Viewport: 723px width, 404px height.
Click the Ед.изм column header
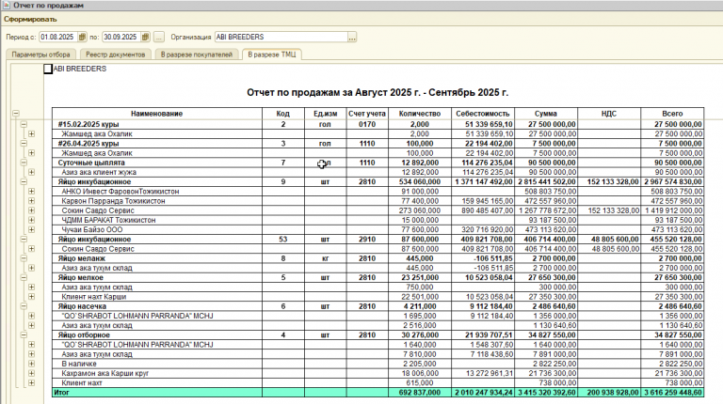click(325, 114)
